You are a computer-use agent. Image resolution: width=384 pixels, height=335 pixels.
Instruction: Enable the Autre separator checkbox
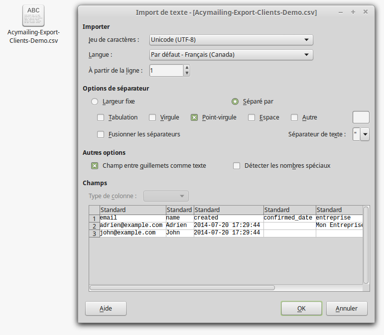tap(294, 117)
